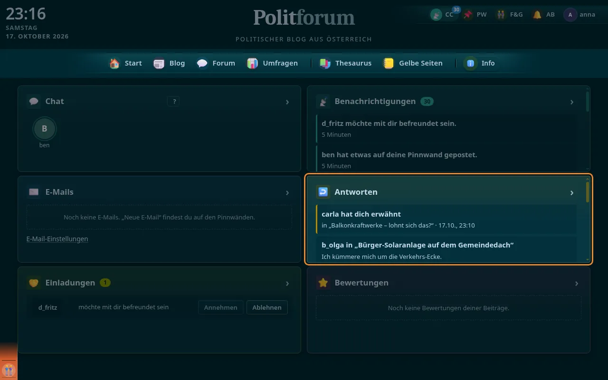Image resolution: width=608 pixels, height=380 pixels.
Task: Open ben's chat avatar
Action: coord(45,128)
